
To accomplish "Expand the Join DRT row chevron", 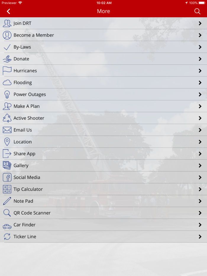I will pos(200,23).
